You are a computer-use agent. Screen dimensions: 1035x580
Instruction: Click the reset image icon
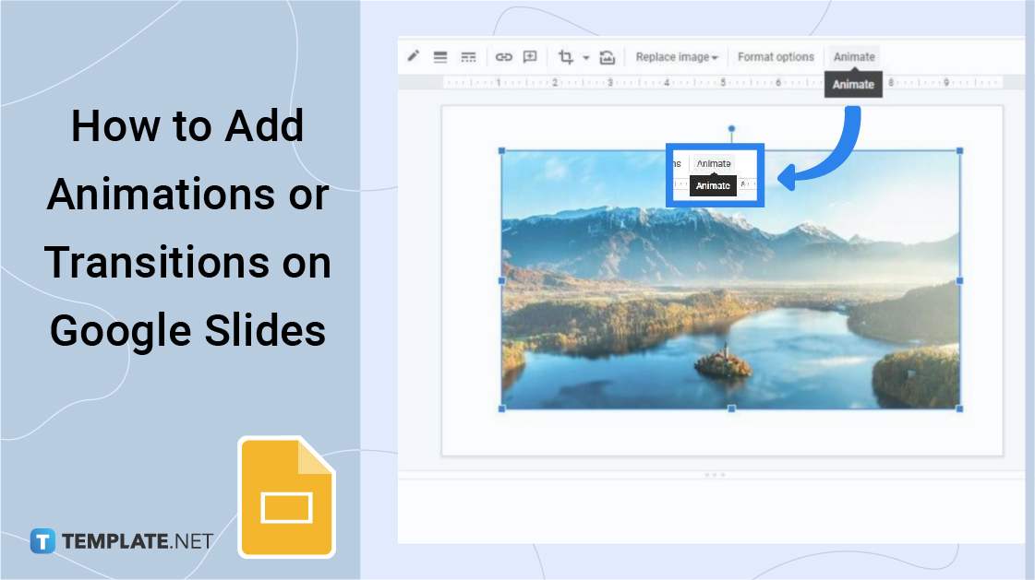608,56
